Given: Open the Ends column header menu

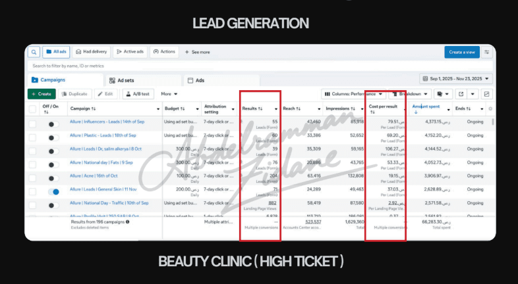Looking at the screenshot, I should tap(482, 109).
